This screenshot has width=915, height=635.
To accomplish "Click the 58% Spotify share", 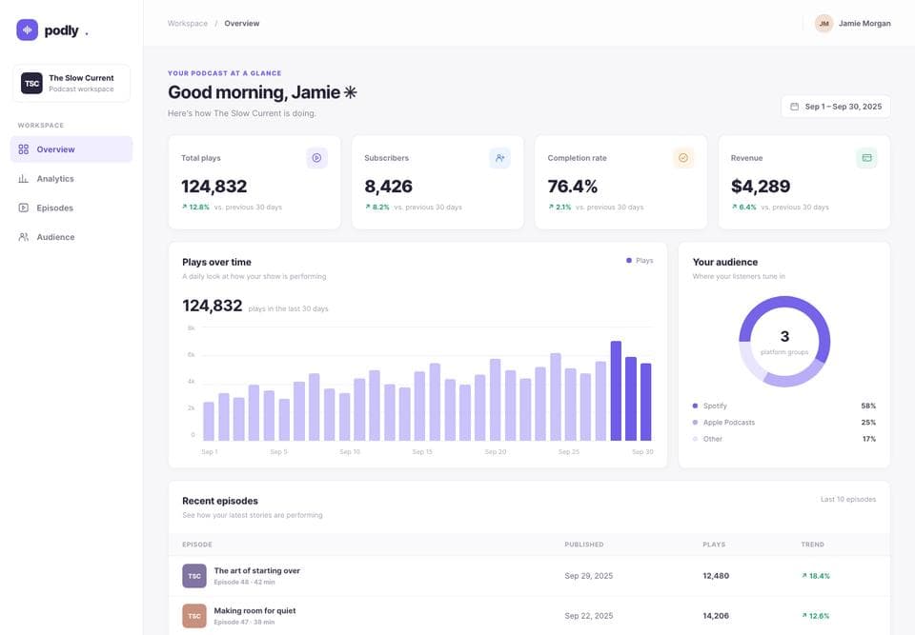I will coord(868,406).
